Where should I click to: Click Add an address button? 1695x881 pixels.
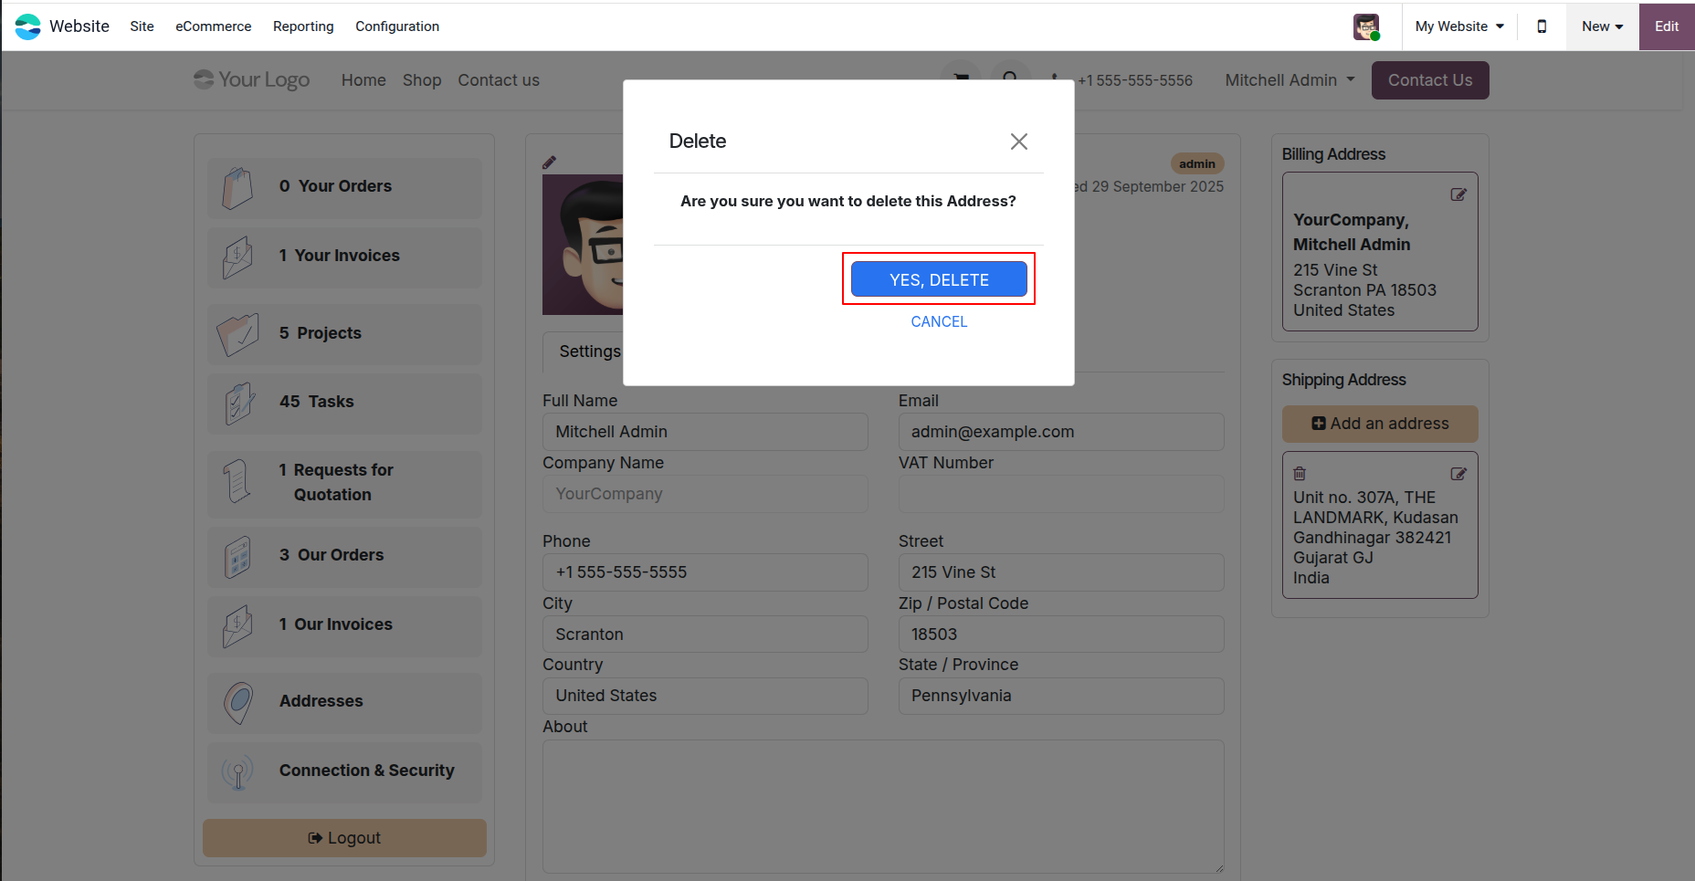pos(1380,424)
